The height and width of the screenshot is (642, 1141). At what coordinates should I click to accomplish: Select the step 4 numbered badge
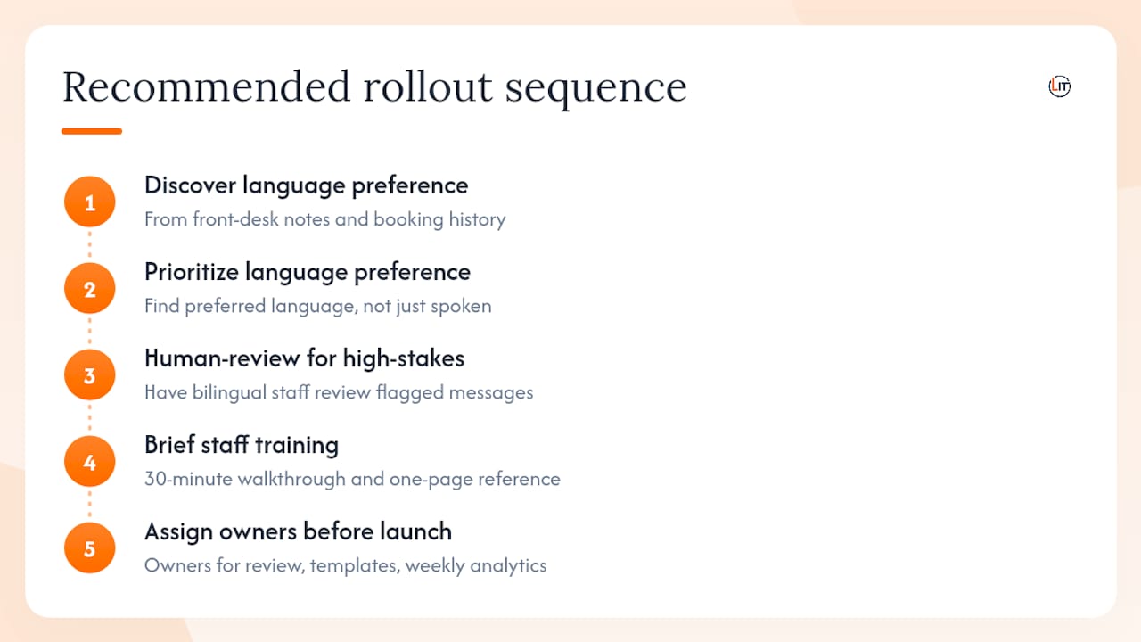click(x=89, y=462)
